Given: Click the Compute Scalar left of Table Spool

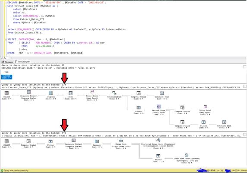Looking at the screenshot, I should [x=182, y=110].
